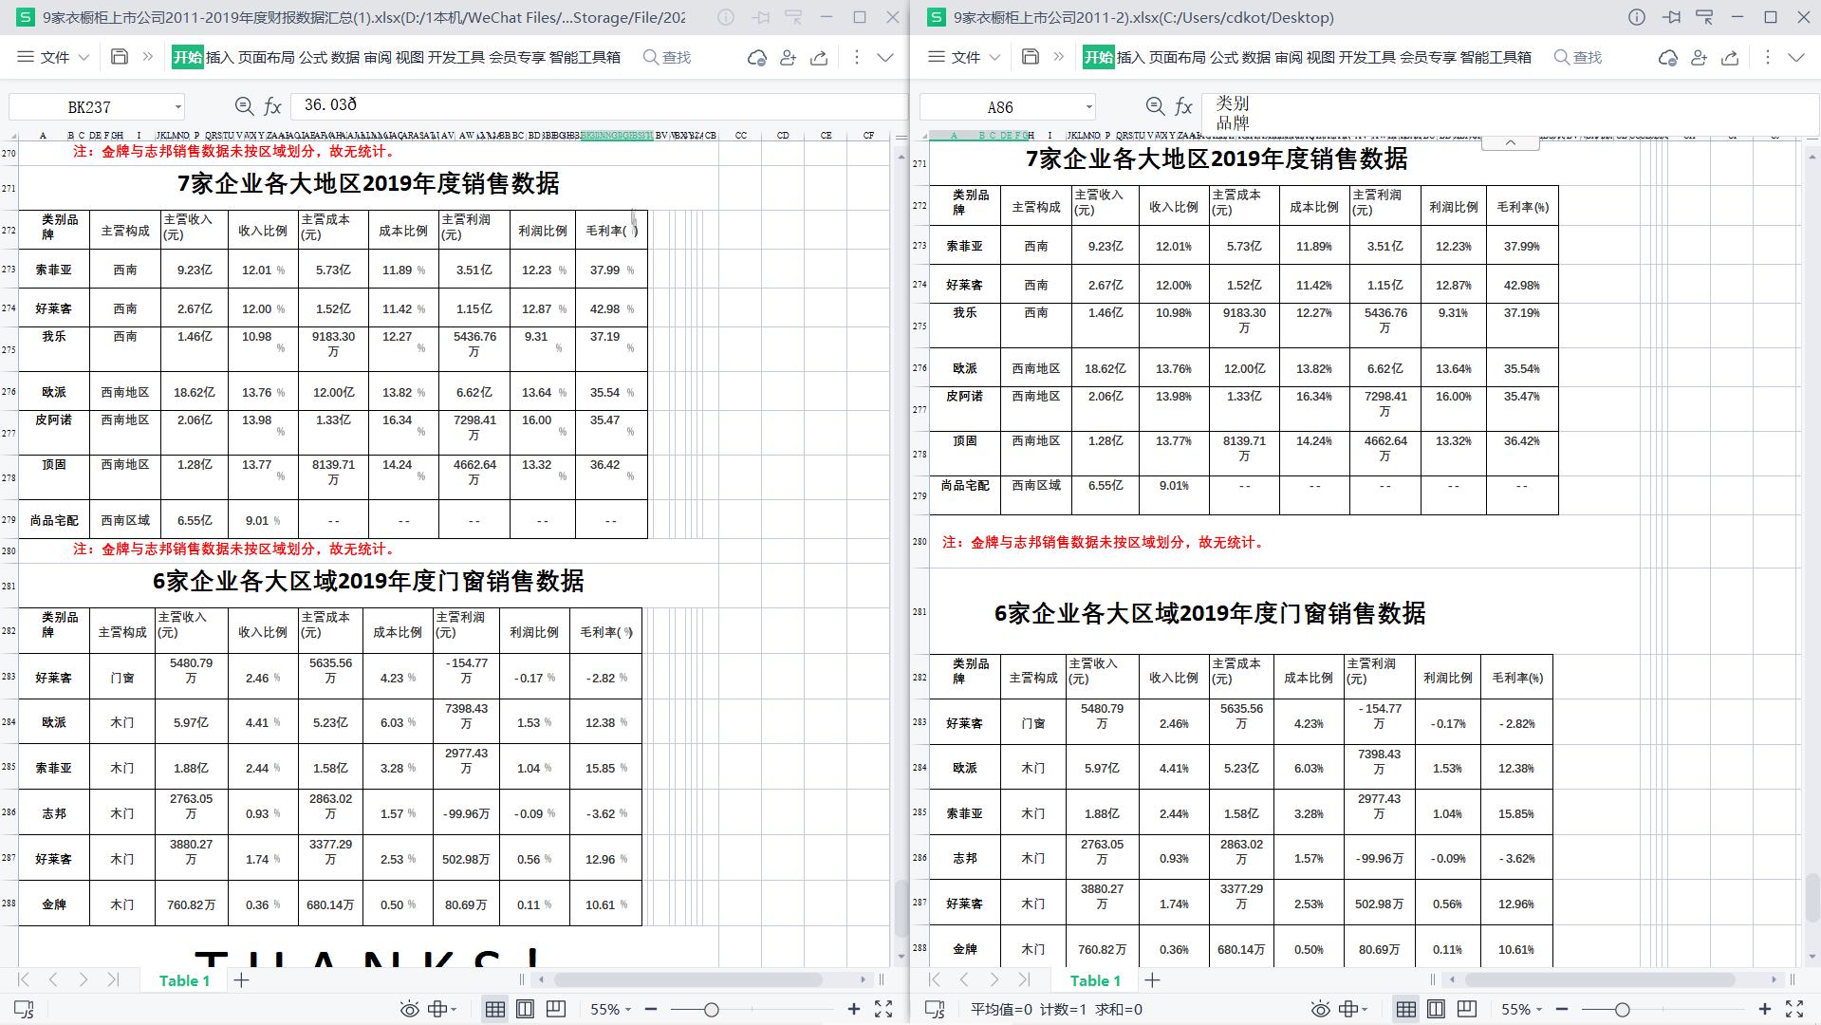Click the add collaborator icon in left window

coord(788,58)
